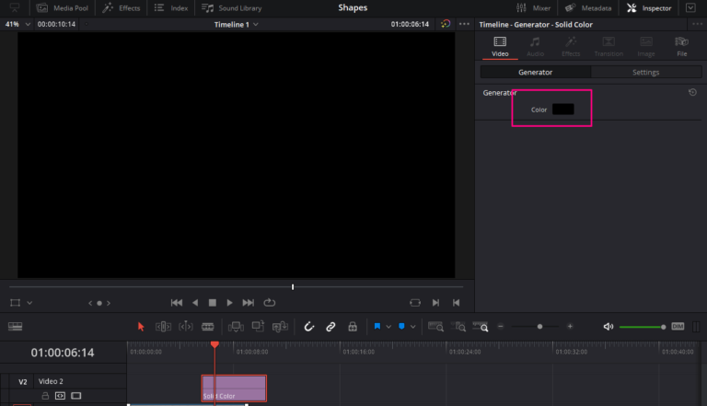Show the audio Mixer panel
This screenshot has height=406, width=707.
pos(533,8)
